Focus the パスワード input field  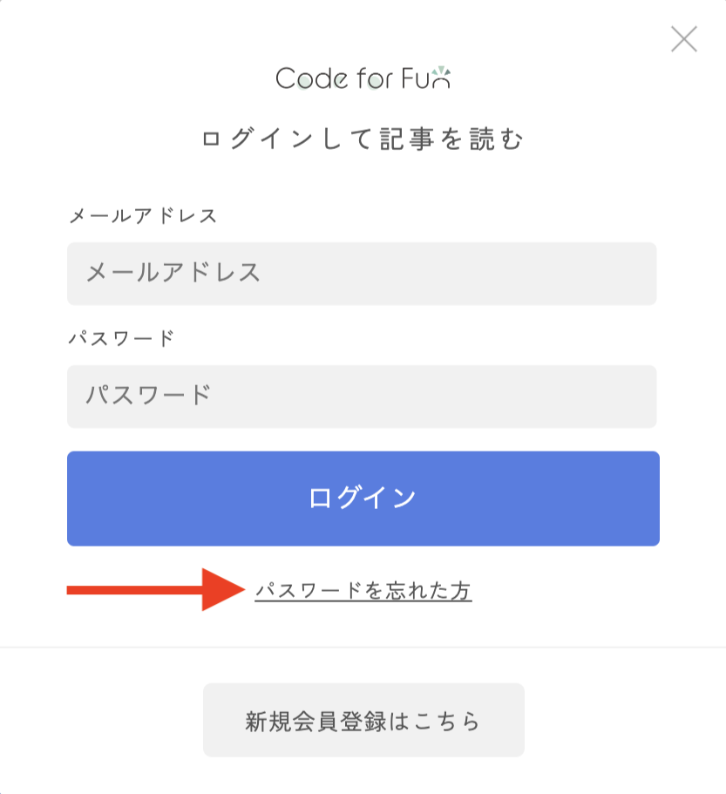(362, 397)
